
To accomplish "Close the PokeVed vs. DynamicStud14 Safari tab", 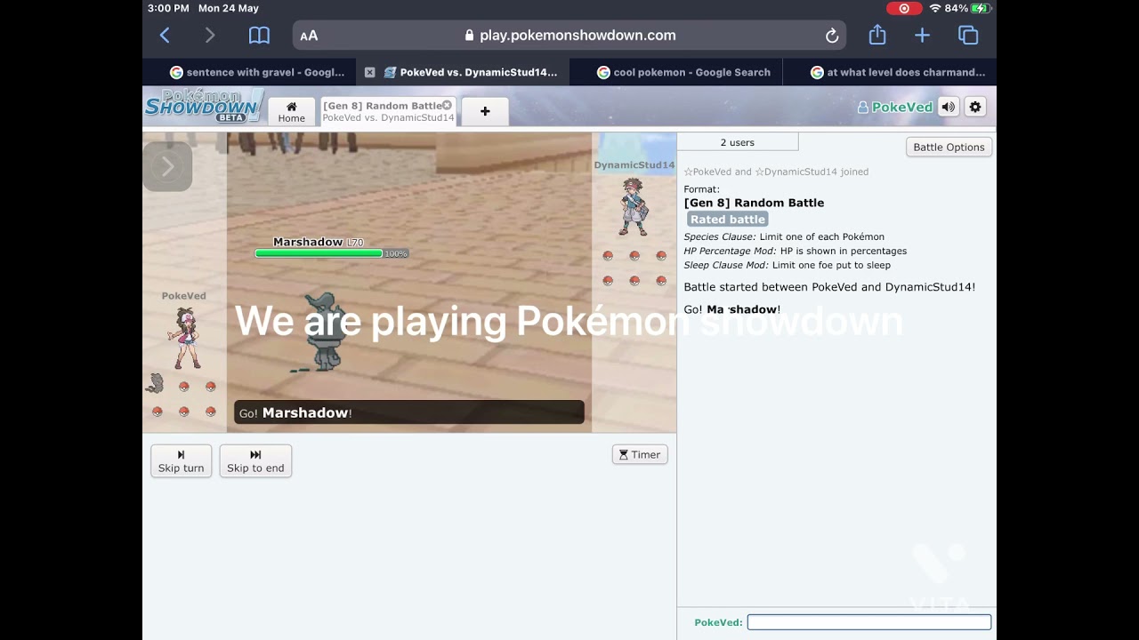I will (x=369, y=73).
